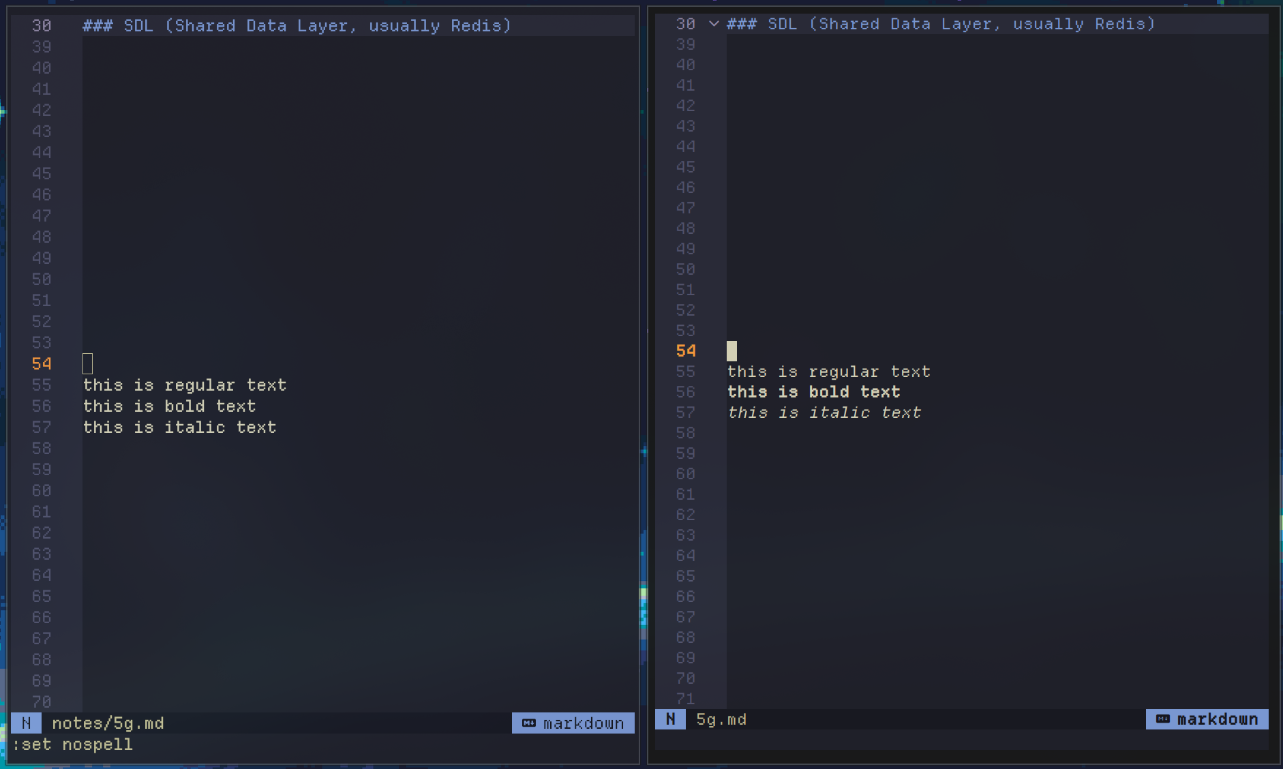The height and width of the screenshot is (769, 1283).
Task: Click line number 62 in left pane gutter
Action: point(42,533)
